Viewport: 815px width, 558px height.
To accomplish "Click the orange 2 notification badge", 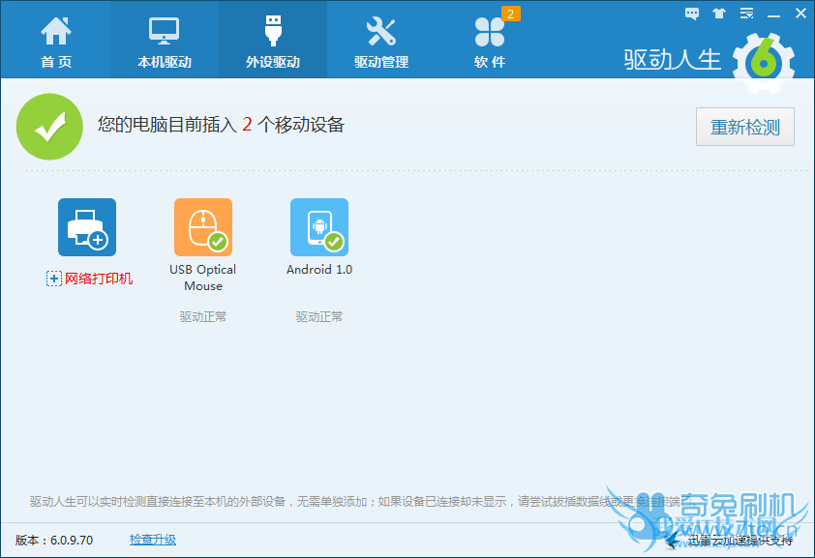I will pos(510,14).
